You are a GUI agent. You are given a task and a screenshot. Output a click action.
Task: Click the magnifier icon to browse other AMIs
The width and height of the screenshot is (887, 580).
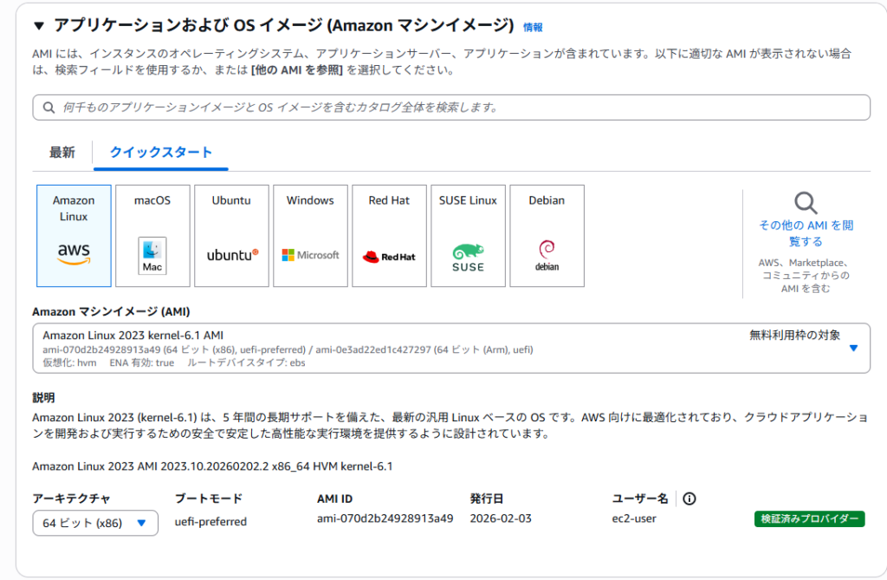806,203
